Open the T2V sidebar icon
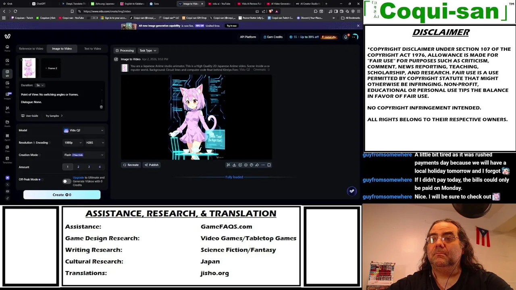This screenshot has width=516, height=290. pos(7,84)
